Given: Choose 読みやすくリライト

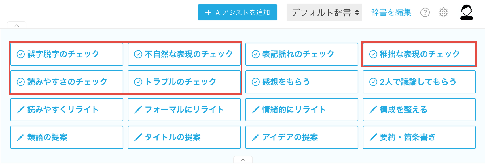Looking at the screenshot, I should click(x=67, y=110).
